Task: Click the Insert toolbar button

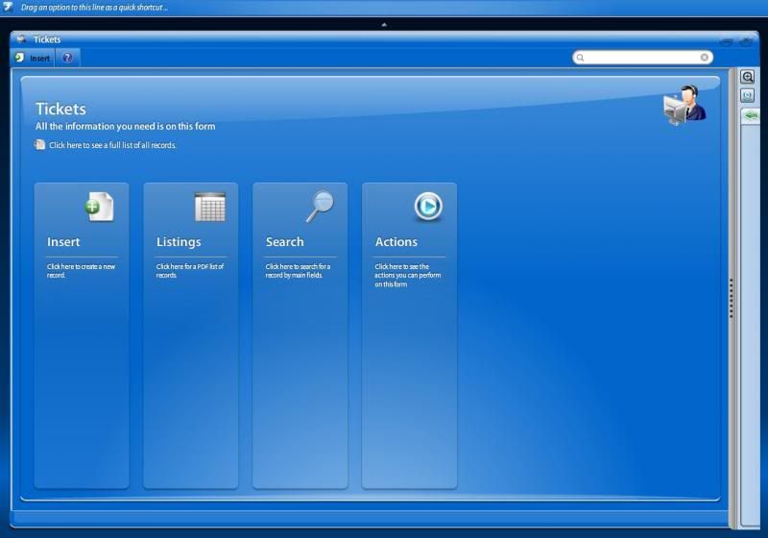Action: [34, 58]
